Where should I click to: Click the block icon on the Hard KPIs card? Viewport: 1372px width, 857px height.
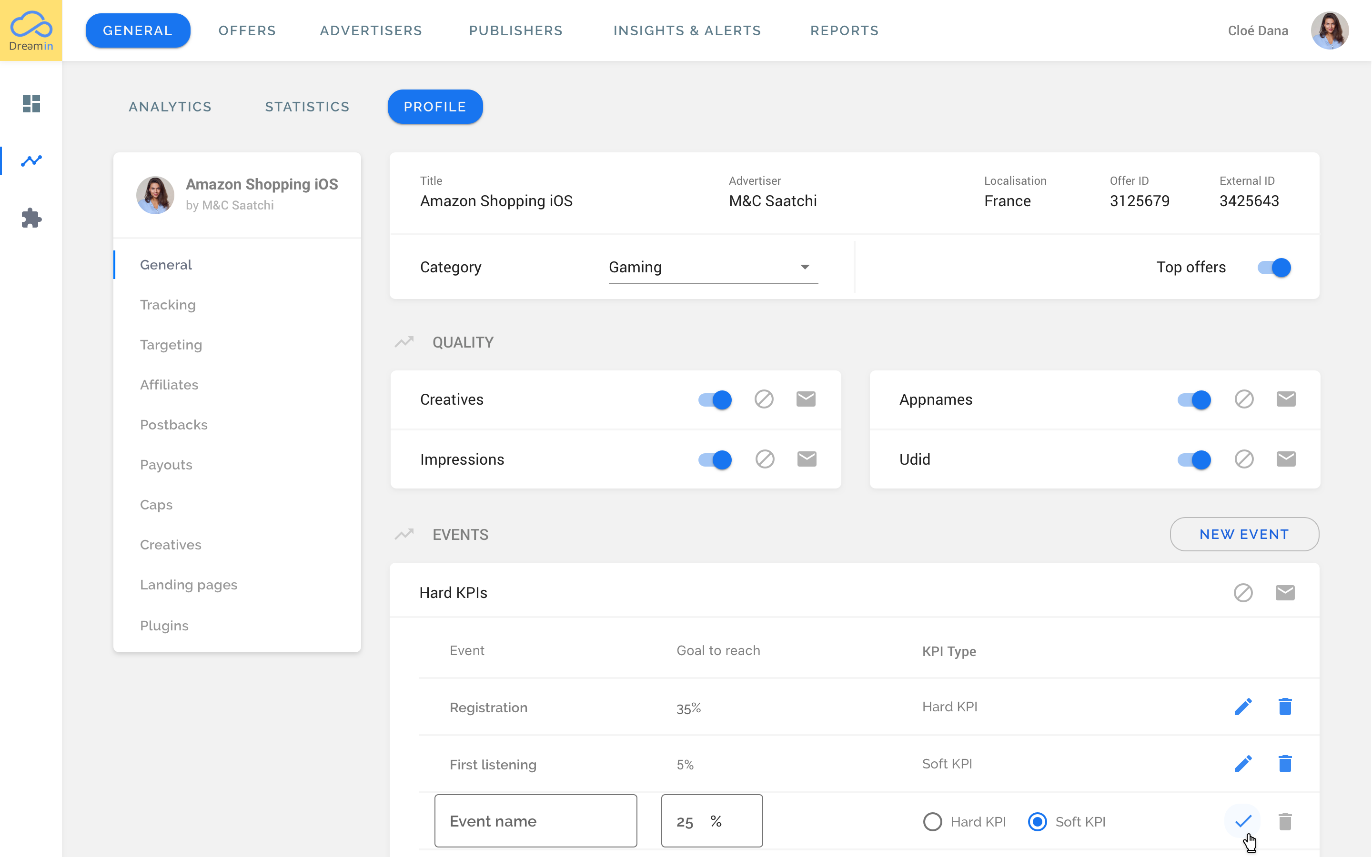point(1243,593)
